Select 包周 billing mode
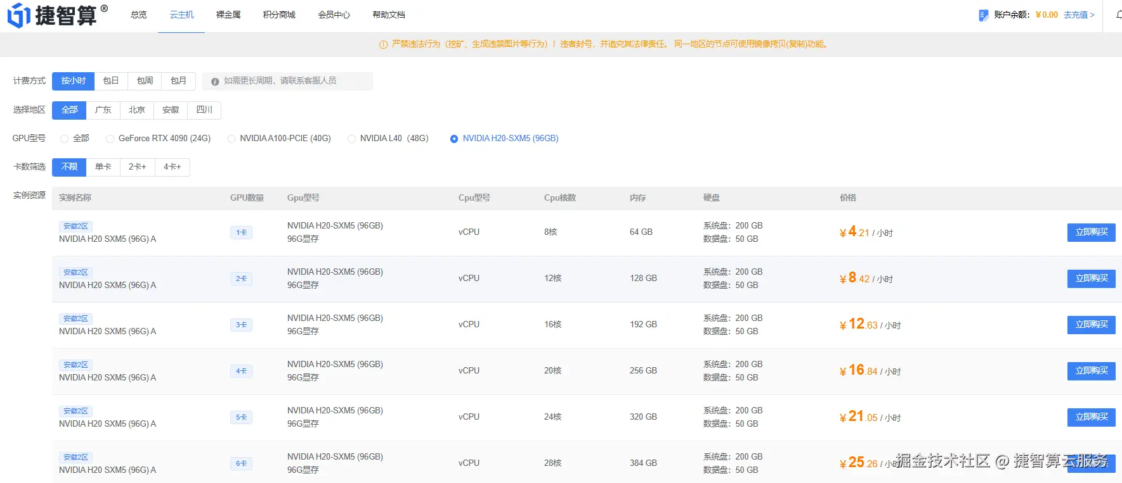This screenshot has width=1122, height=483. coord(145,81)
